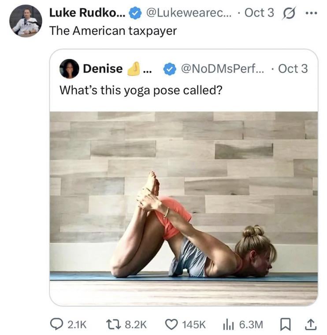Click the Grok slashed-circle icon
The width and height of the screenshot is (327, 335).
tap(288, 13)
